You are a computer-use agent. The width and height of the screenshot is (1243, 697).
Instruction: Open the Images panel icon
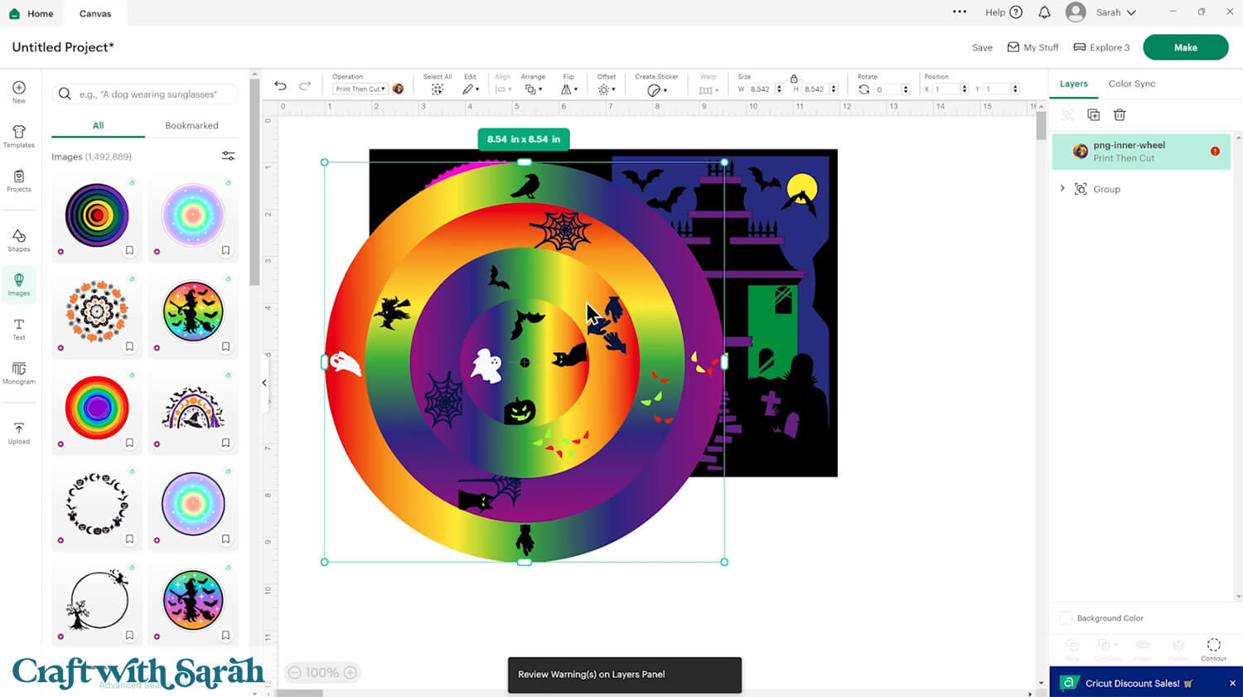(18, 284)
